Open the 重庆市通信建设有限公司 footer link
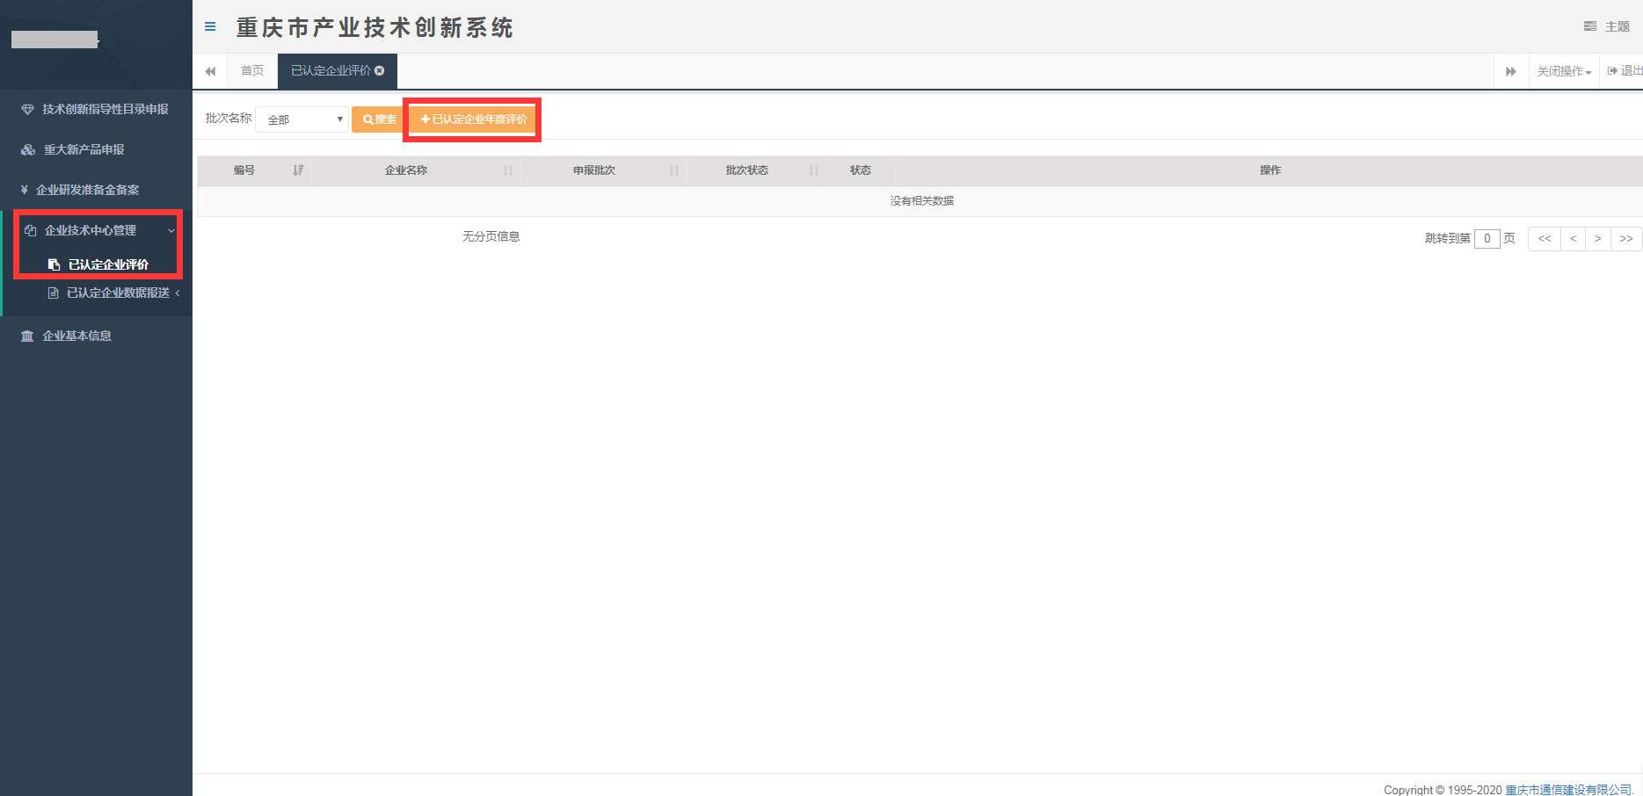 1568,790
